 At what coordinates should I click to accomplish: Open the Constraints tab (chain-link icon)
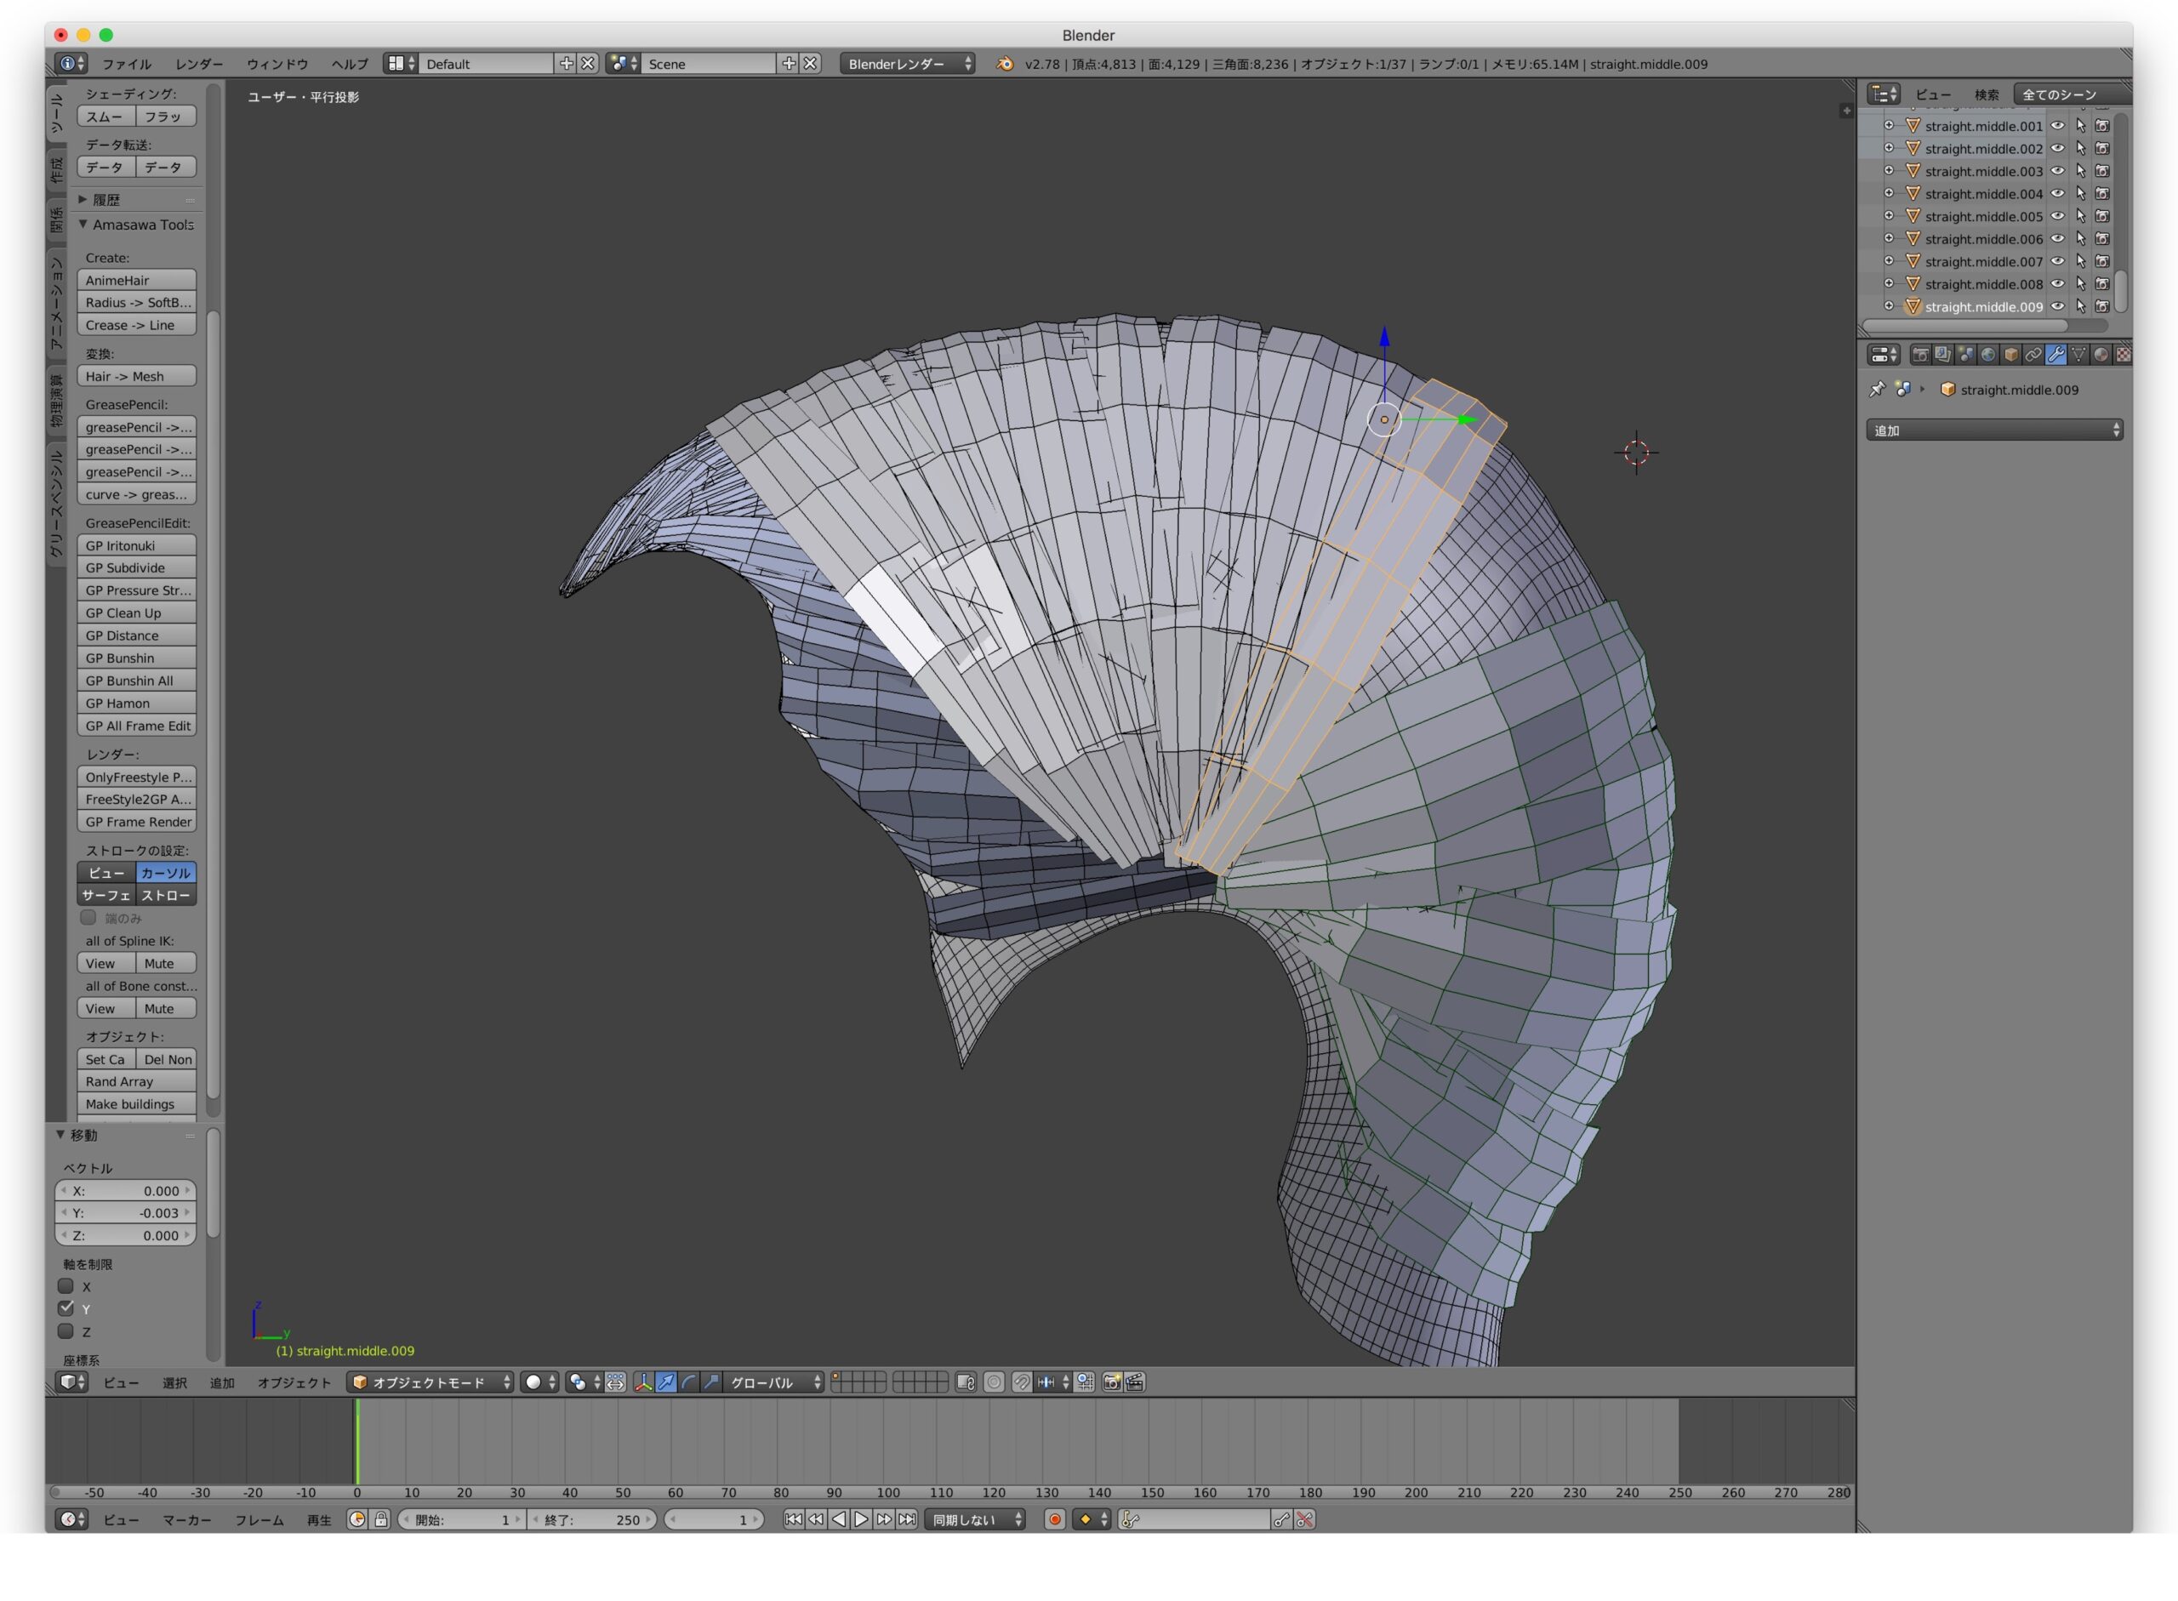click(2033, 355)
